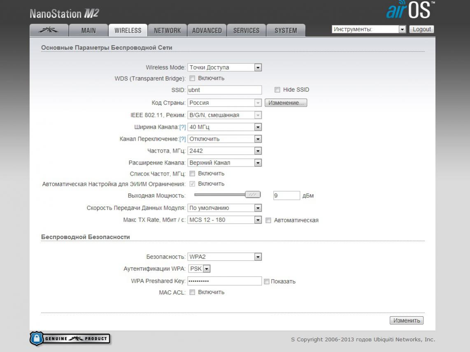
Task: Toggle the Показать key checkbox
Action: 266,281
